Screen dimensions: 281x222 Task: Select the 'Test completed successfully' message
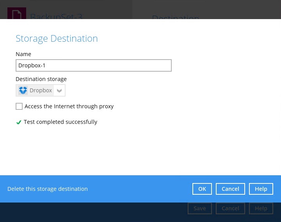[x=60, y=122]
